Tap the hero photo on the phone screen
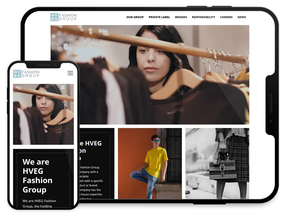Viewport: 287px width, 218px height. point(43,114)
